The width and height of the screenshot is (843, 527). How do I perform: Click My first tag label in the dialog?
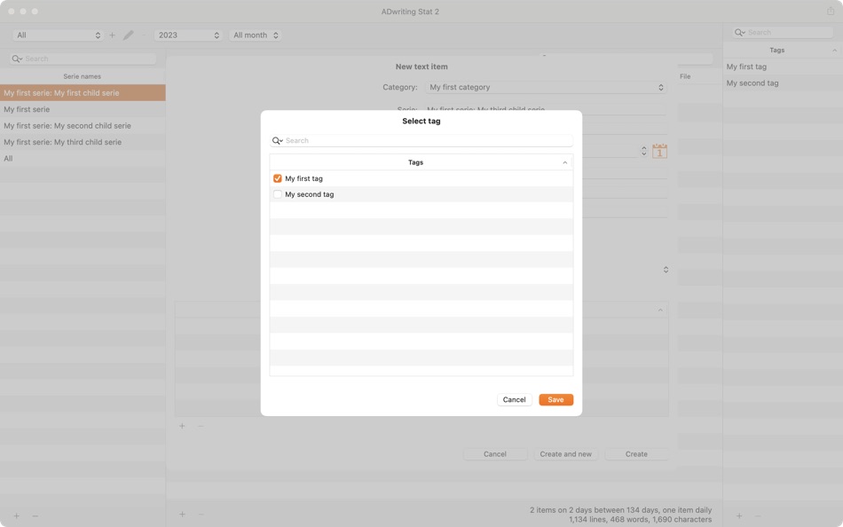(303, 178)
